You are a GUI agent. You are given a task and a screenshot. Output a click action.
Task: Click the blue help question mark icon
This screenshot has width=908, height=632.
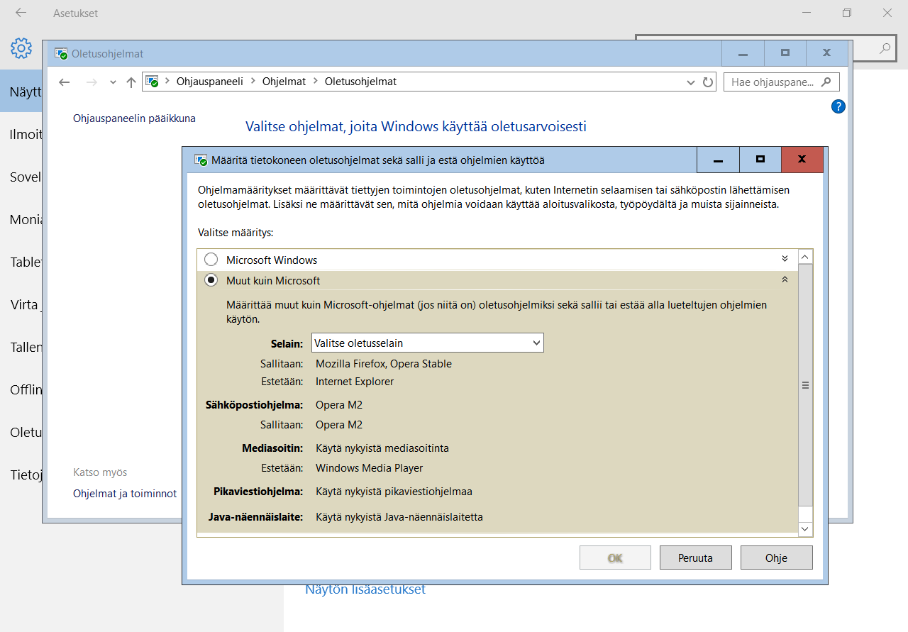(838, 106)
